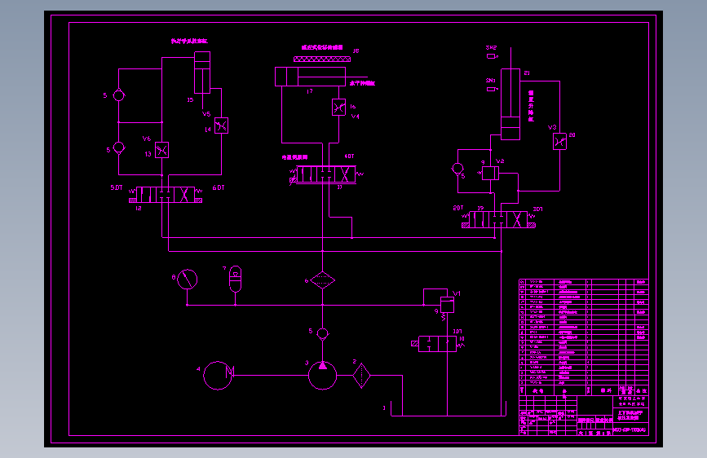The height and width of the screenshot is (458, 707).
Task: Click the lifting cylinder labeled 21
Action: pyautogui.click(x=510, y=104)
